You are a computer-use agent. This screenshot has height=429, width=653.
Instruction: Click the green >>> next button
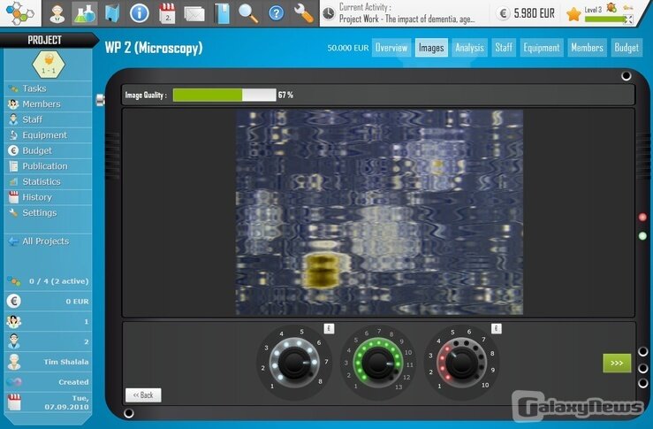(616, 363)
